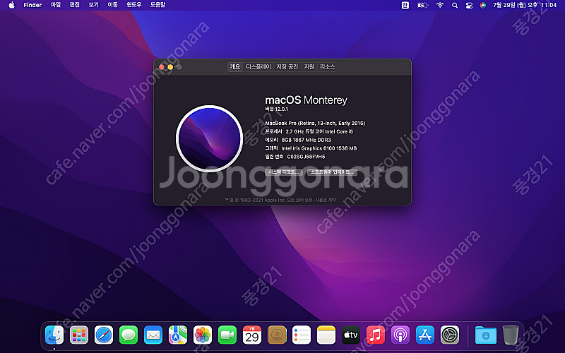Click the 시스템 리포트 button
This screenshot has width=565, height=353.
pyautogui.click(x=284, y=172)
